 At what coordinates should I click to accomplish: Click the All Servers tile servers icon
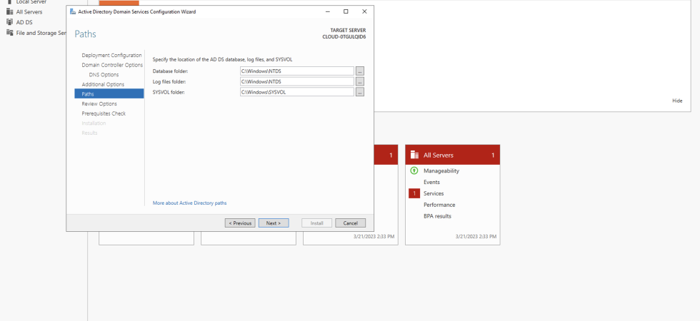(x=414, y=156)
